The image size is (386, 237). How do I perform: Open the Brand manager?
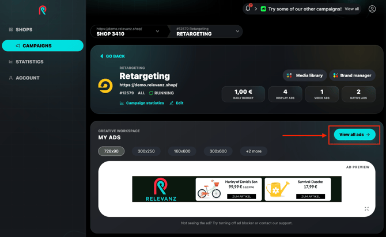pos(352,75)
